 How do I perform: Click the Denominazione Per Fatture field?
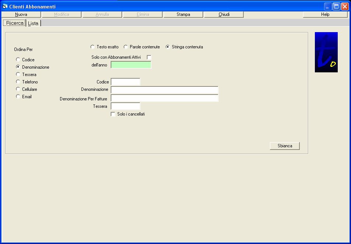[164, 98]
